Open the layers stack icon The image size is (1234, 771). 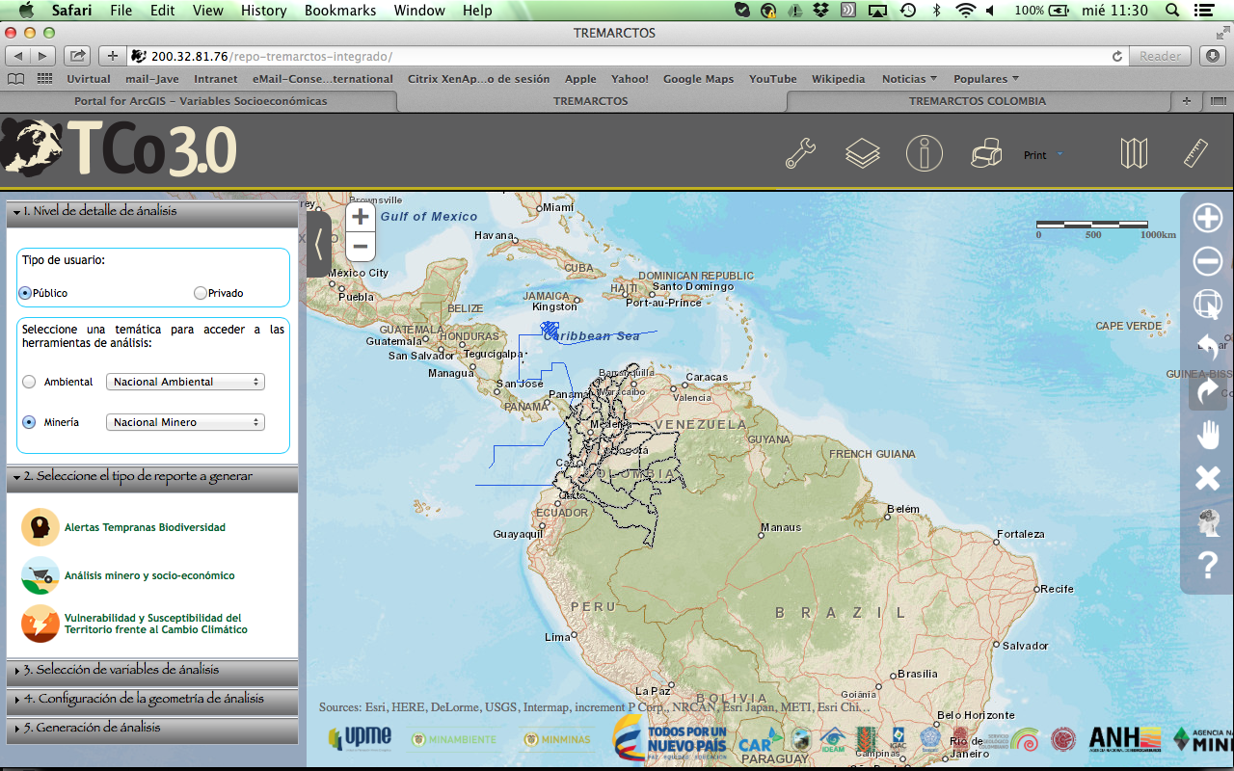point(863,154)
